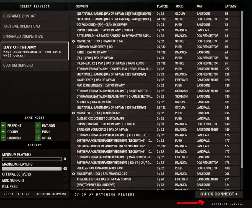The width and height of the screenshot is (252, 208).
Task: Select NWI Server DOI Toronto #23
Action: tap(155, 113)
